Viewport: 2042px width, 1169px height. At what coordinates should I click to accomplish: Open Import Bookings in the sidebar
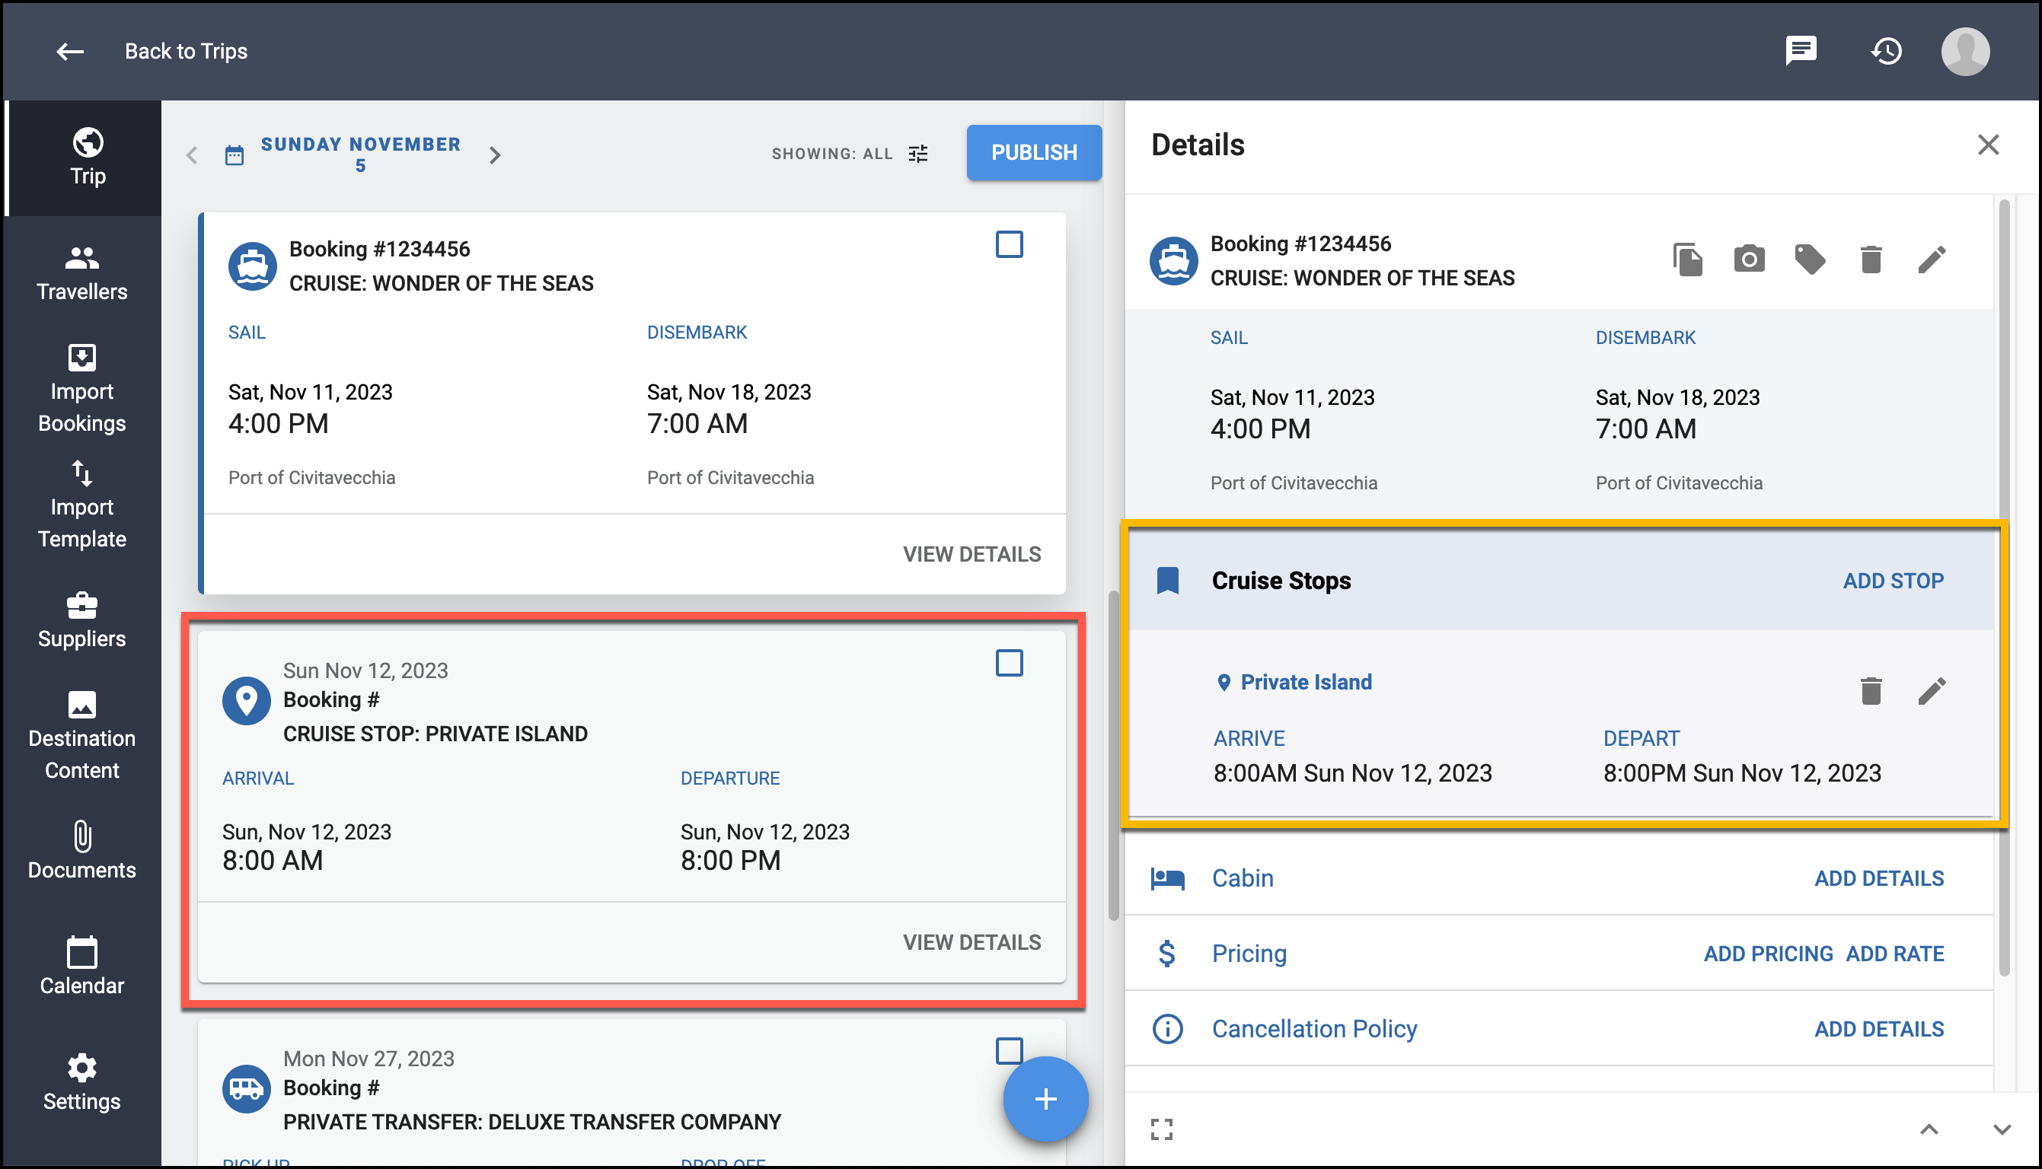click(x=82, y=389)
